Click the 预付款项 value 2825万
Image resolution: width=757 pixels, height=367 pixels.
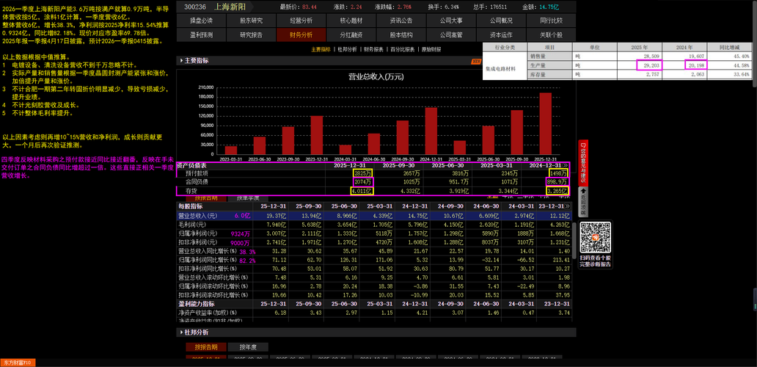[x=362, y=173]
